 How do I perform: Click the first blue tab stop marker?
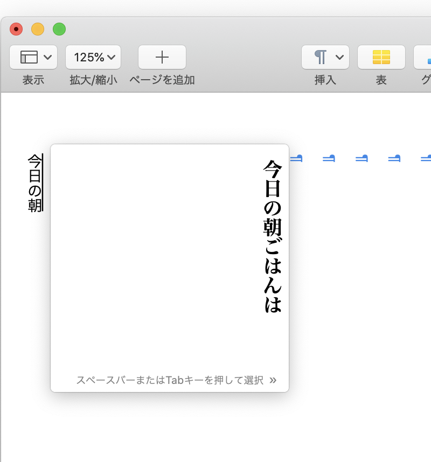pyautogui.click(x=297, y=158)
